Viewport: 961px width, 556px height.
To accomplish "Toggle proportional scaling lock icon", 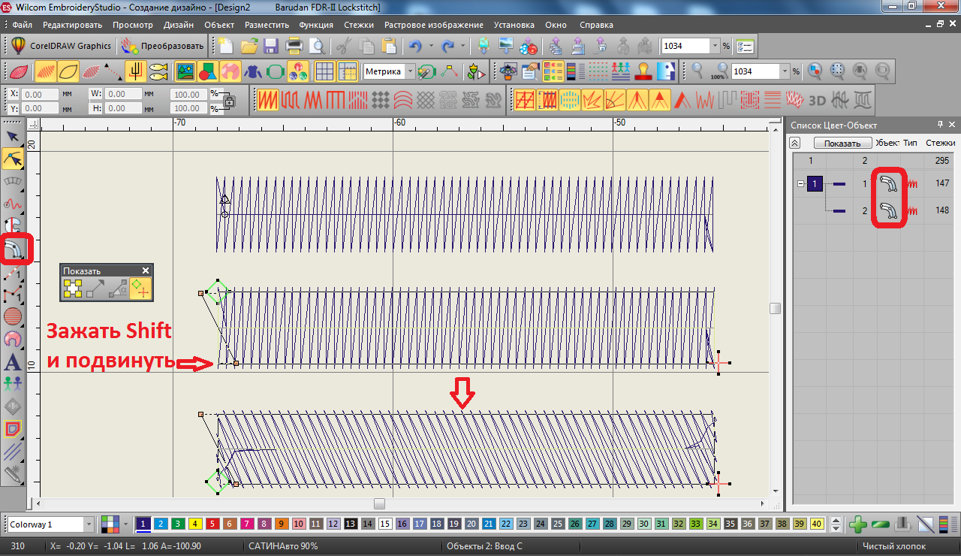I will pos(230,101).
